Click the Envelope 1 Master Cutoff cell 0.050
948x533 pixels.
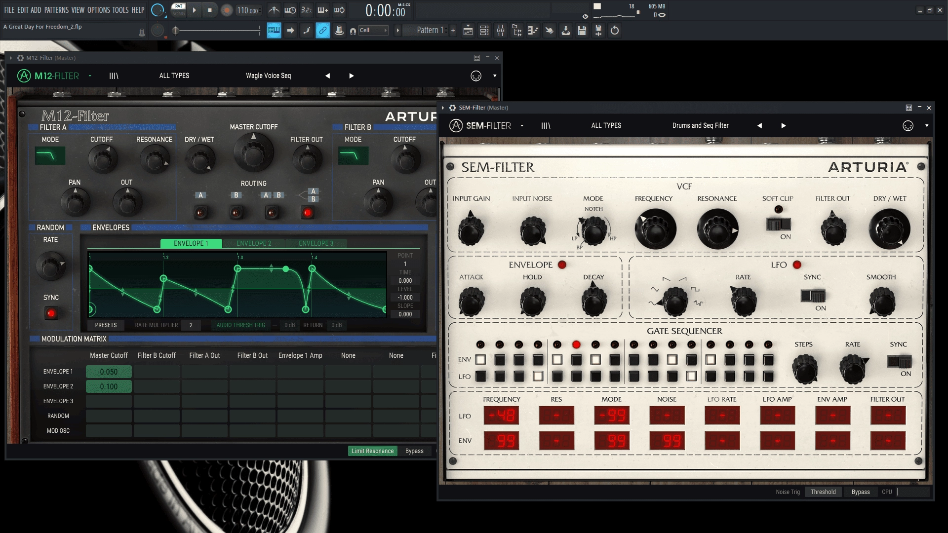(x=109, y=372)
